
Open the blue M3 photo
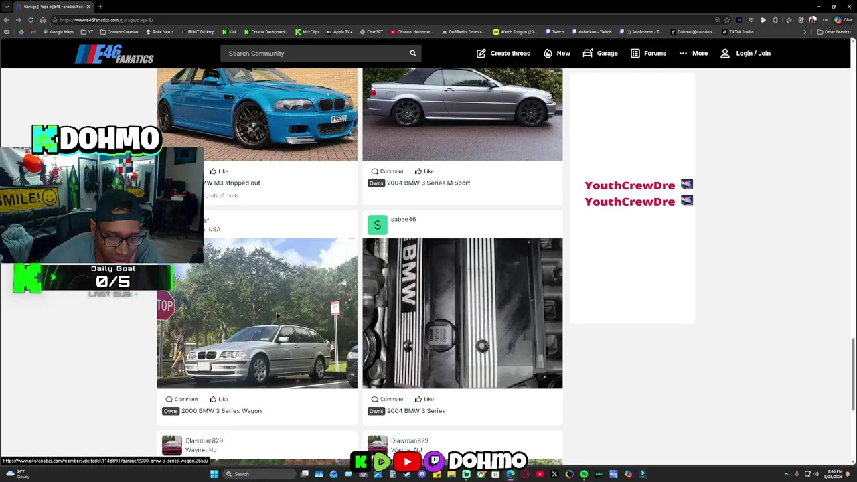pyautogui.click(x=257, y=114)
